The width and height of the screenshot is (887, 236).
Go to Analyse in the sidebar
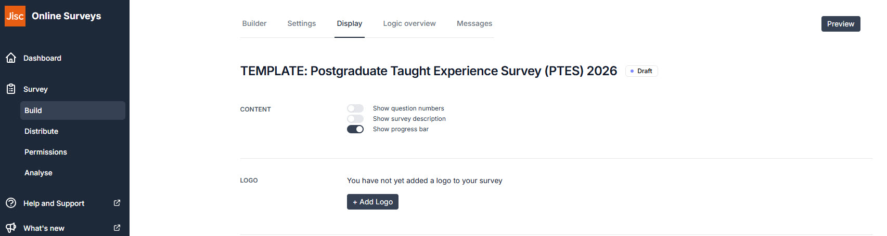tap(38, 173)
